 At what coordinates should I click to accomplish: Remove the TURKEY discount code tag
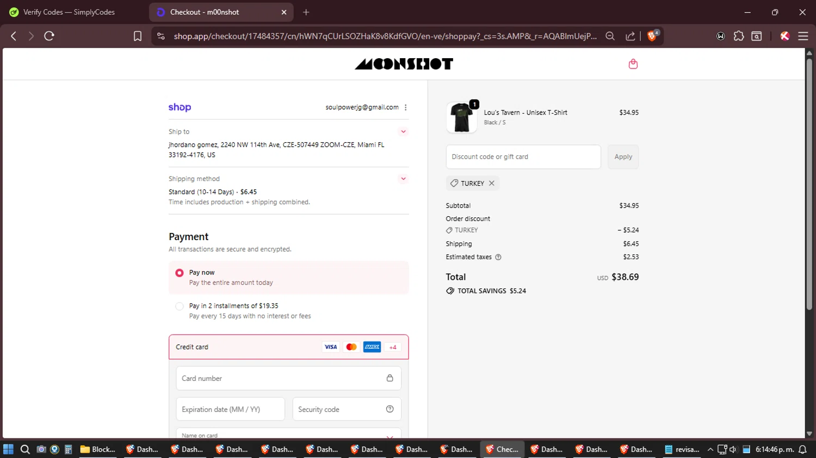click(492, 184)
